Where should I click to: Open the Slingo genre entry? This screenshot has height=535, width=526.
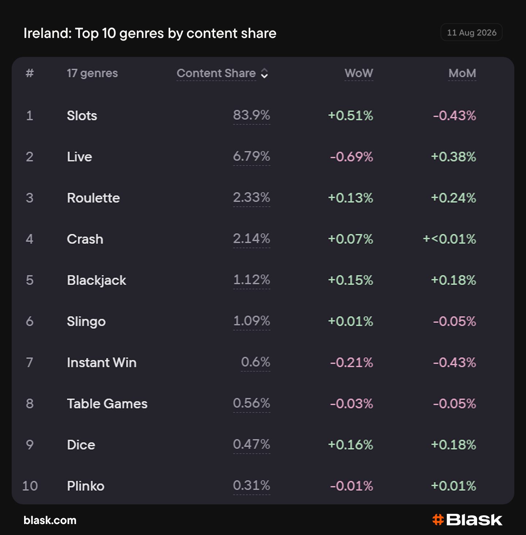click(x=86, y=322)
